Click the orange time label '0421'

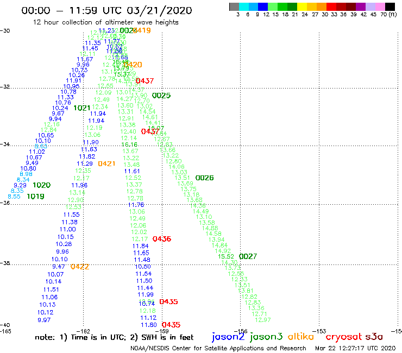(106, 163)
